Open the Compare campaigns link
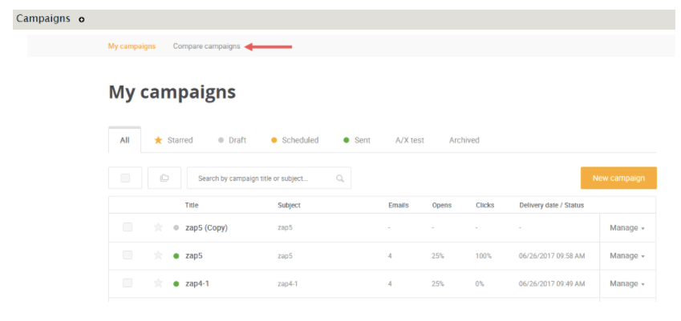 tap(206, 46)
